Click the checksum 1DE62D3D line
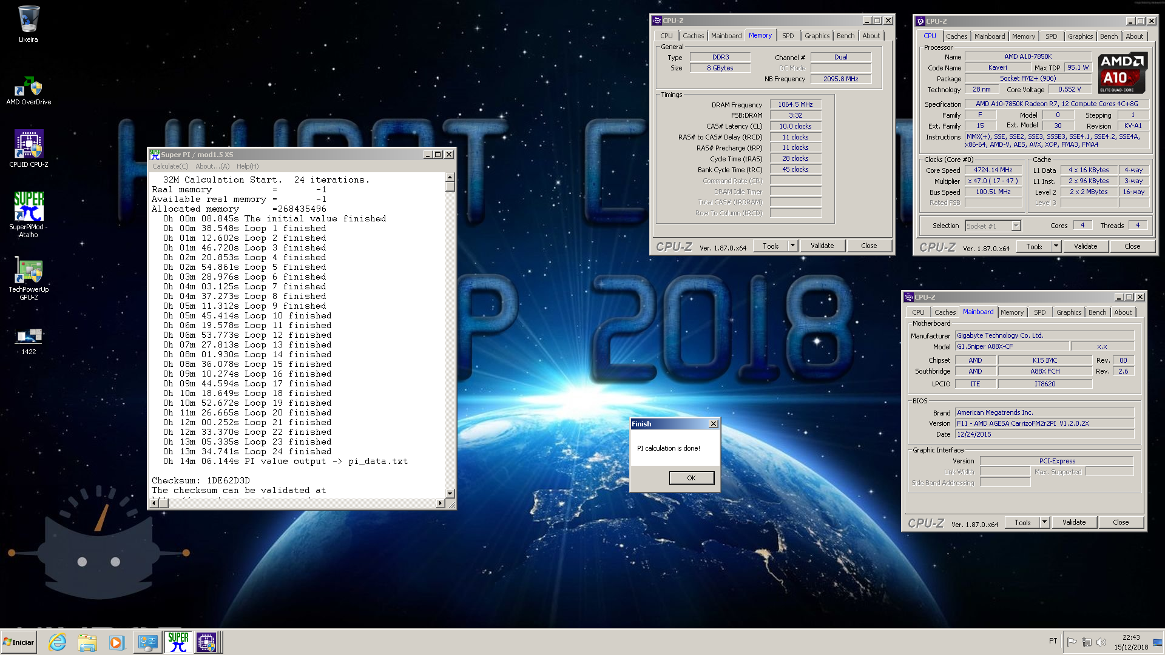Screen dimensions: 1165x655 pos(201,481)
